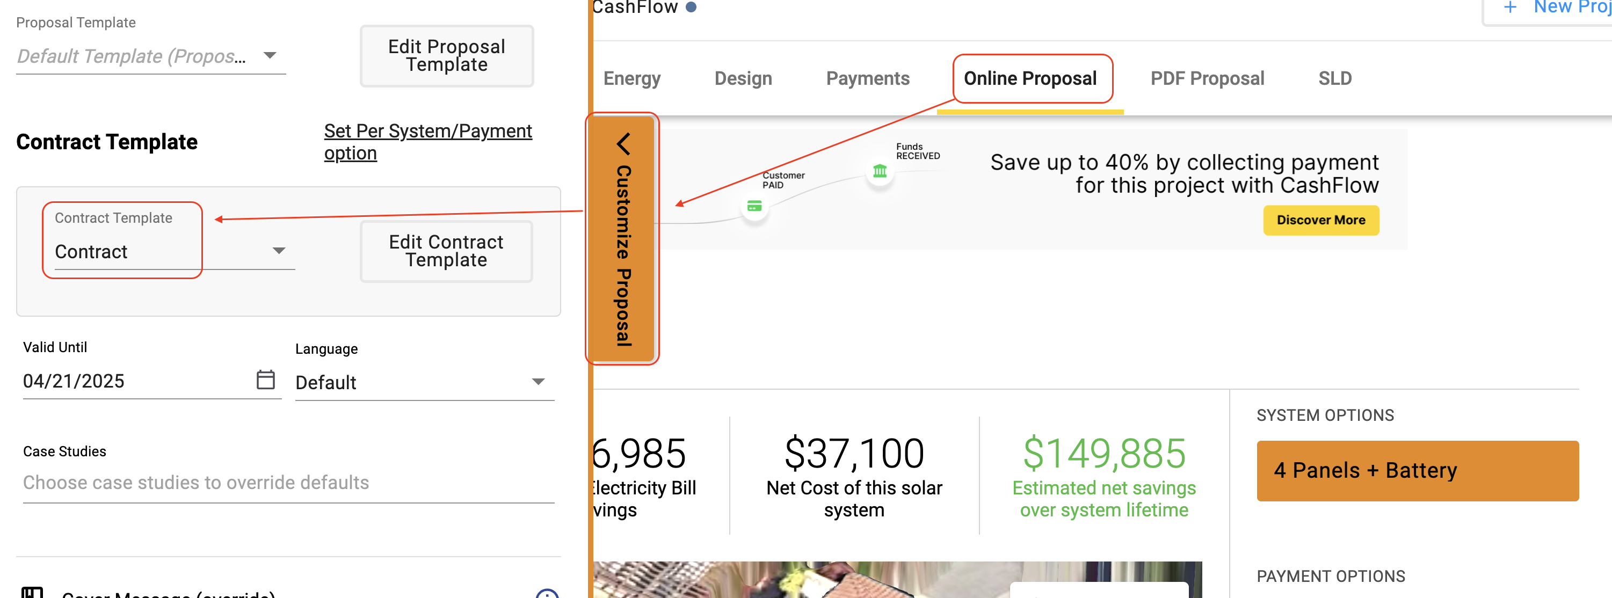Image resolution: width=1612 pixels, height=598 pixels.
Task: Click the Edit Proposal Template button
Action: 446,56
